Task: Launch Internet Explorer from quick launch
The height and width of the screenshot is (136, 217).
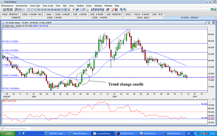Action: (x=20, y=134)
